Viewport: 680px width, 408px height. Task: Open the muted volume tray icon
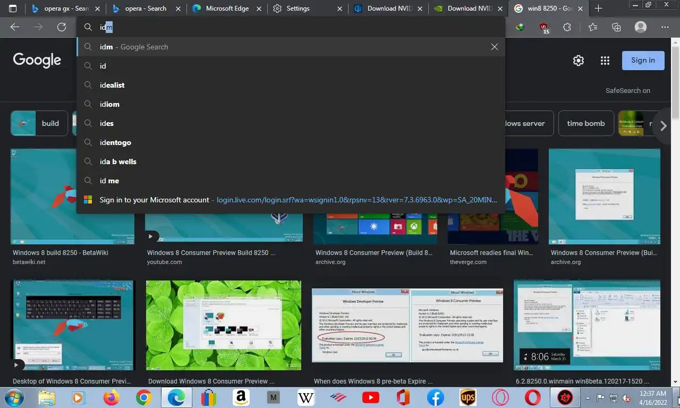click(x=627, y=397)
